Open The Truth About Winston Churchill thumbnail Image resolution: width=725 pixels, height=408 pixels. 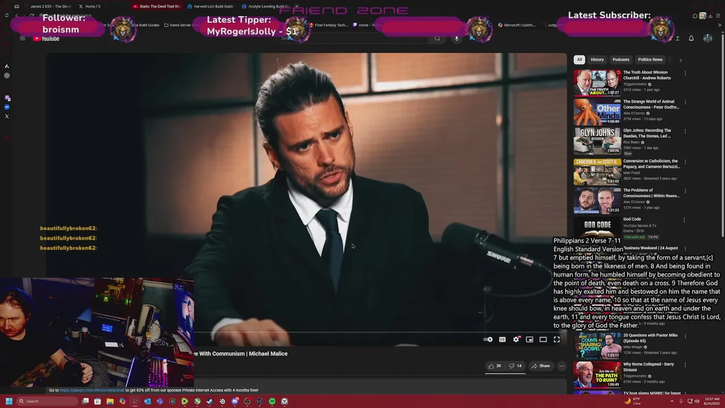(597, 83)
